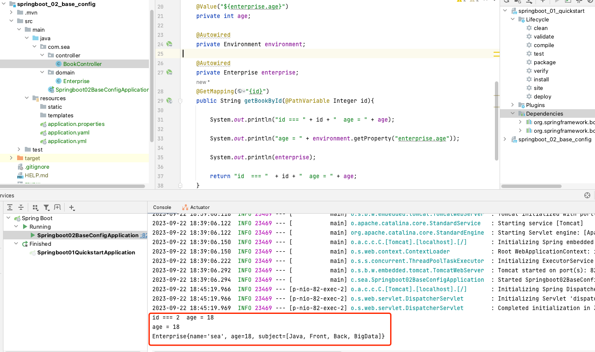Click Spring bean gutter icon beside enterprise field
This screenshot has width=595, height=352.
click(169, 72)
